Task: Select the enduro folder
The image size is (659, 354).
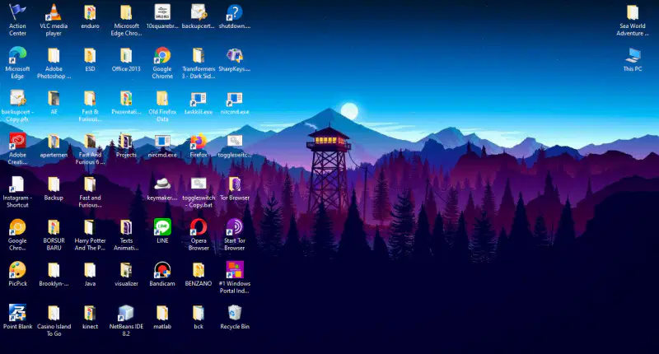Action: pyautogui.click(x=90, y=12)
